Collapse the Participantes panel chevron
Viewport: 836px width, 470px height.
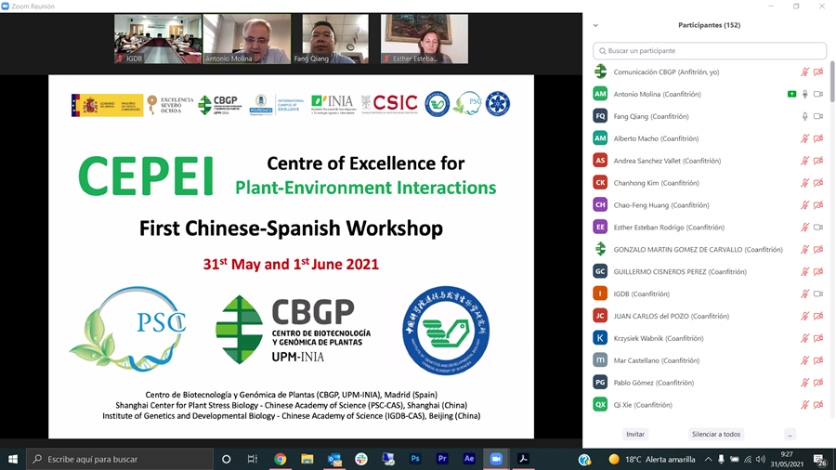pos(595,25)
